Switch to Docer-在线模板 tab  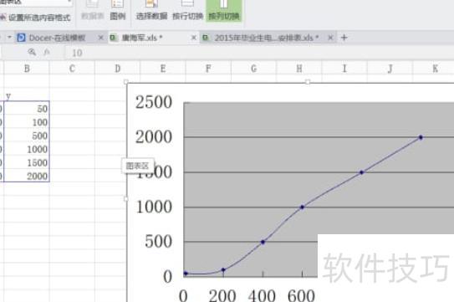(x=57, y=38)
